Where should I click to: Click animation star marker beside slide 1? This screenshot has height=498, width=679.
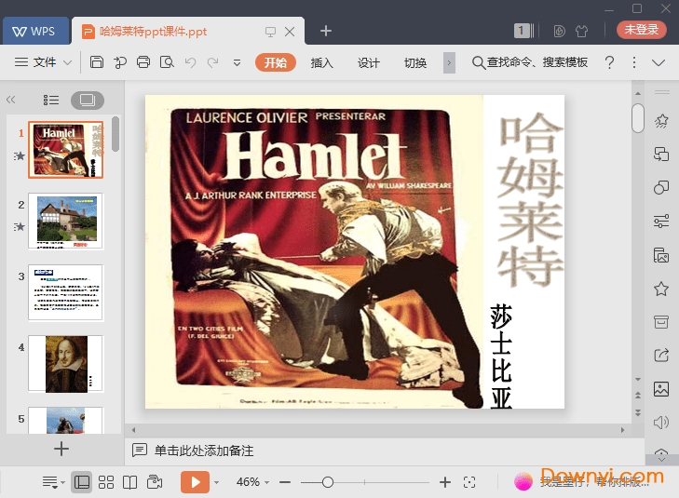click(x=20, y=155)
